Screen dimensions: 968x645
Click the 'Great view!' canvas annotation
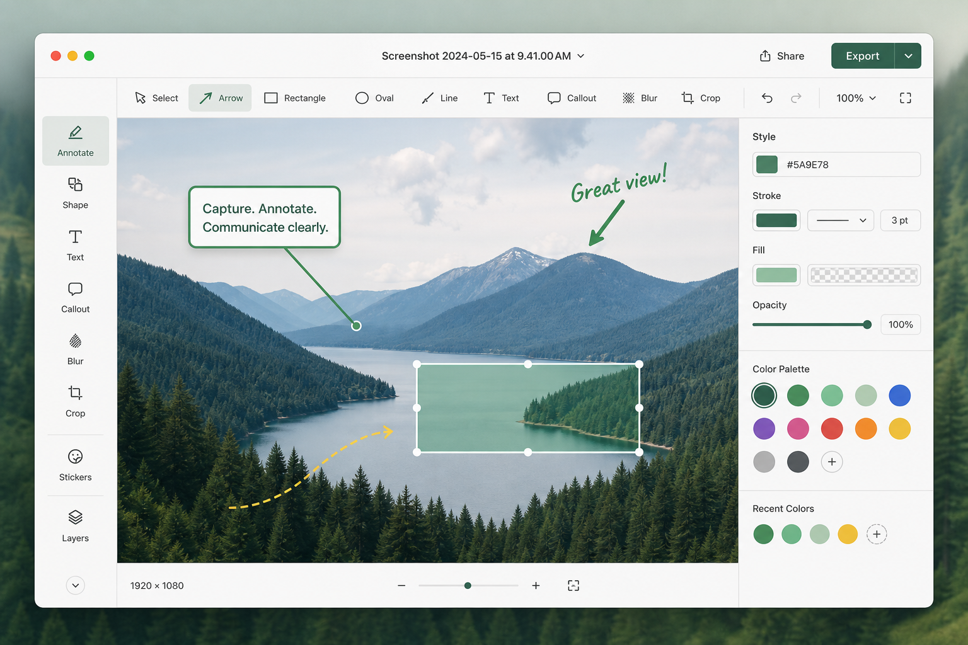pos(618,184)
